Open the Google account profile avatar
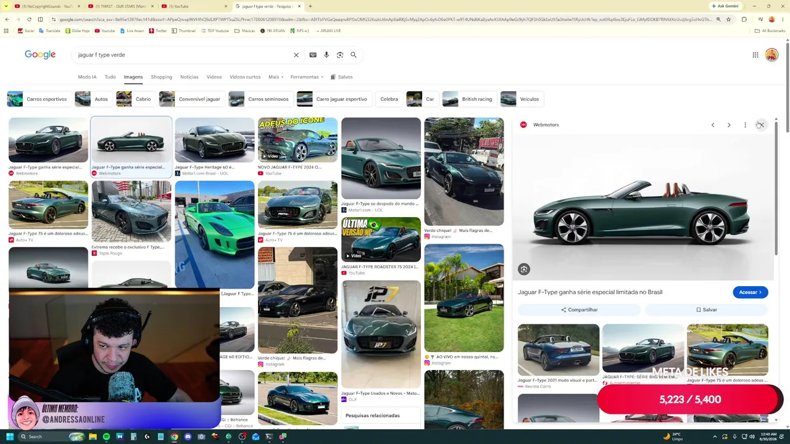 771,55
